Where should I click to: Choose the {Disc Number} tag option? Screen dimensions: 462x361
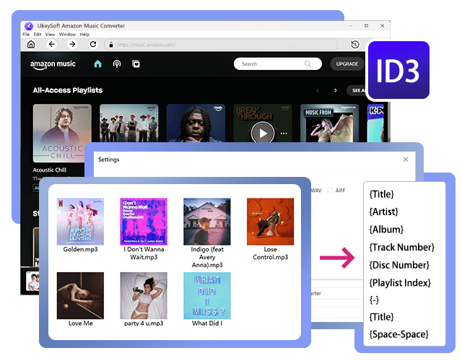click(399, 265)
